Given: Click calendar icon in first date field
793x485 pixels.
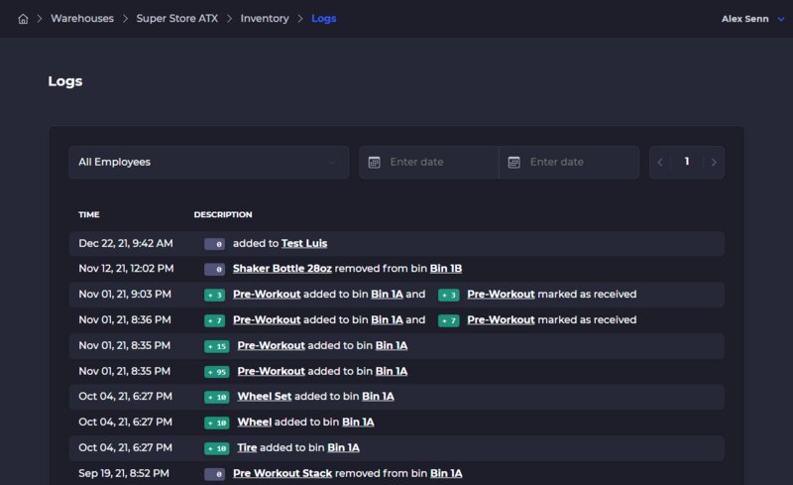Looking at the screenshot, I should [x=375, y=162].
